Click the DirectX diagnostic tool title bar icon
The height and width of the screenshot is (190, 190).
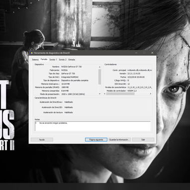tap(31, 53)
